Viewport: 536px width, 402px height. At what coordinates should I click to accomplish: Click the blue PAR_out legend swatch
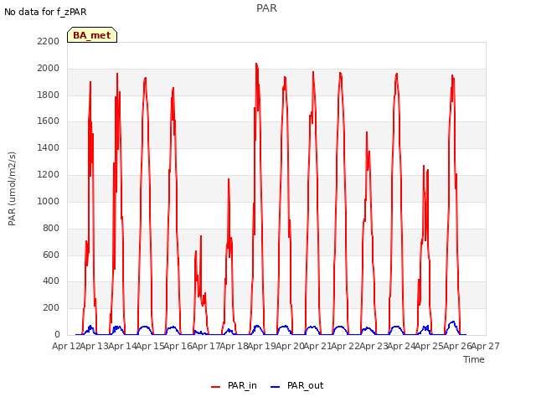point(276,387)
